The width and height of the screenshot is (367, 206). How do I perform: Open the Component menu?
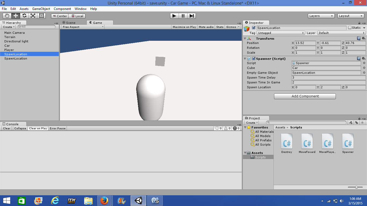(62, 9)
